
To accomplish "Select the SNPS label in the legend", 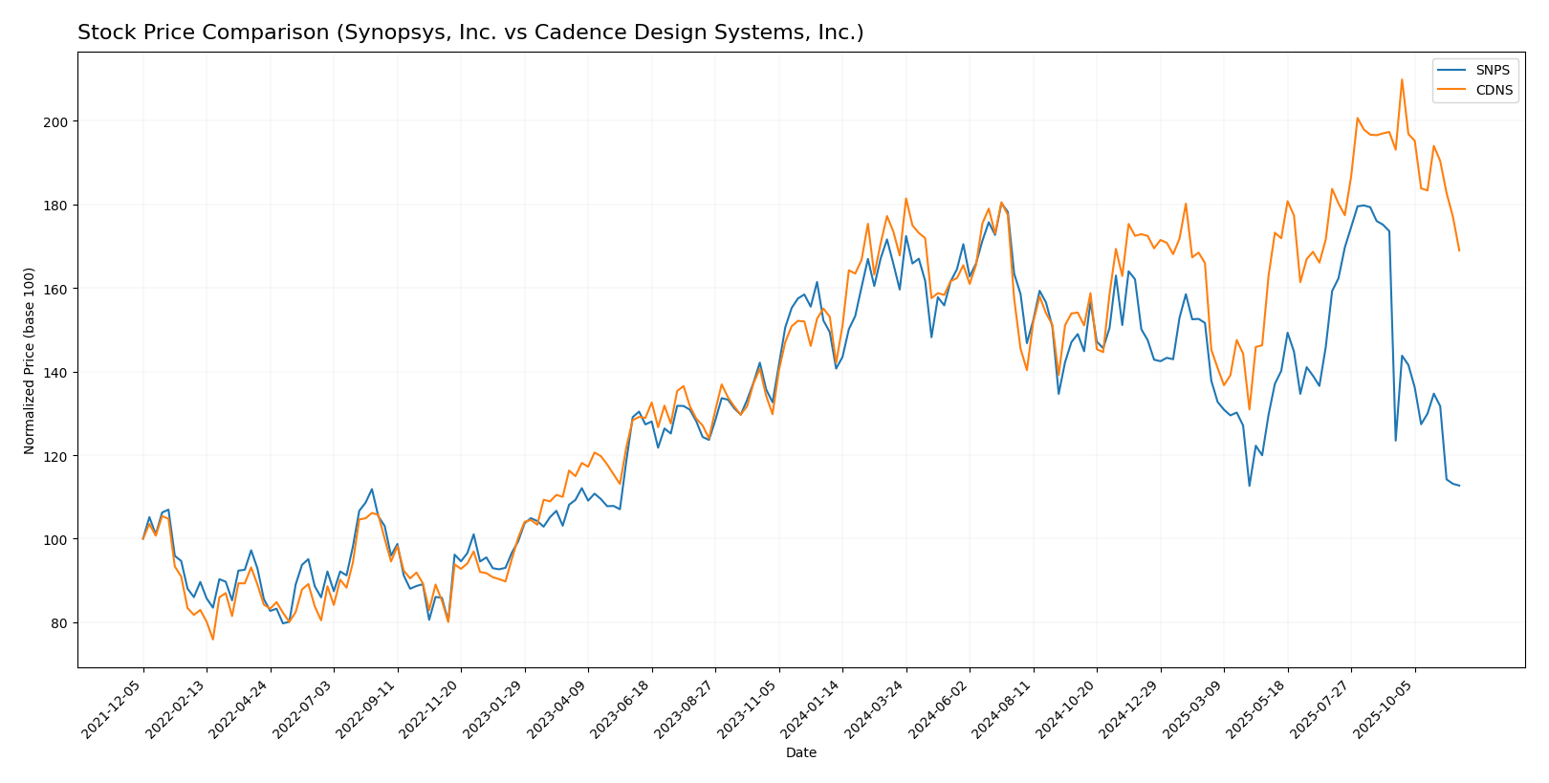I will coord(1494,71).
